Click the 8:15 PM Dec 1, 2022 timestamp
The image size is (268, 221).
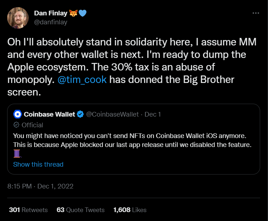coord(40,186)
